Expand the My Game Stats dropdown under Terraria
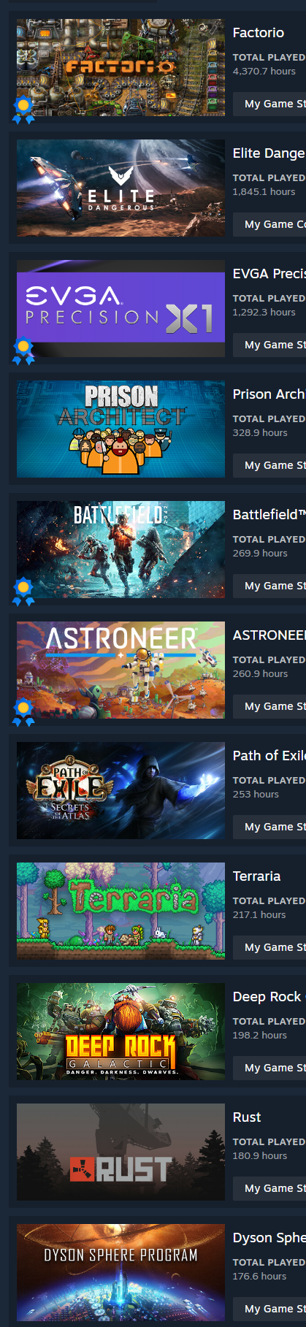The height and width of the screenshot is (1327, 306). tap(269, 947)
